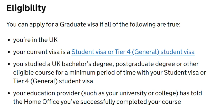The width and height of the screenshot is (211, 109).
Task: Click the "the Home Office you've successfully completed" line
Action: [x=97, y=102]
